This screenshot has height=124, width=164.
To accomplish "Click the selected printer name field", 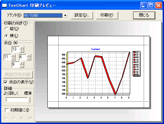I will (x=43, y=15).
